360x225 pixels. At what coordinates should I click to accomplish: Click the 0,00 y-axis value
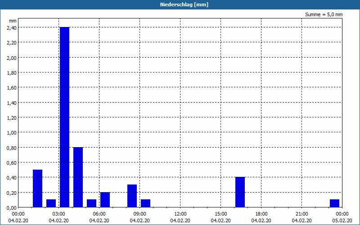pos(12,208)
